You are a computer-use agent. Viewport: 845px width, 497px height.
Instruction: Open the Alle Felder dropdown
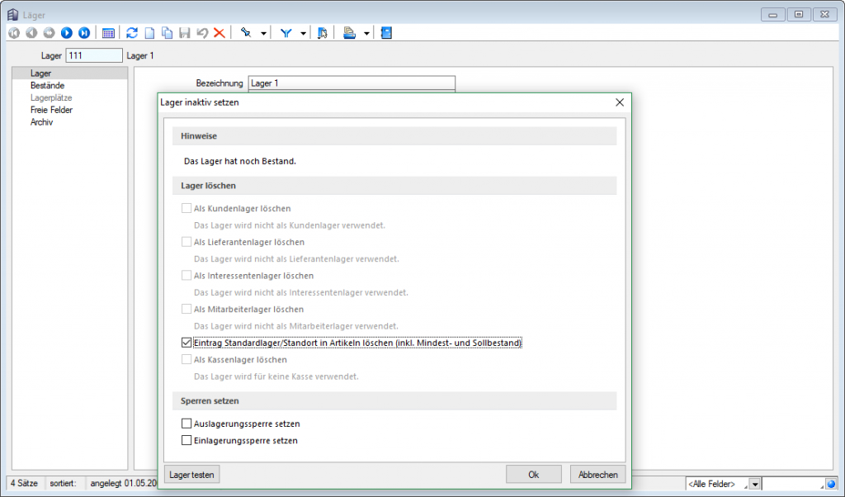pyautogui.click(x=755, y=484)
